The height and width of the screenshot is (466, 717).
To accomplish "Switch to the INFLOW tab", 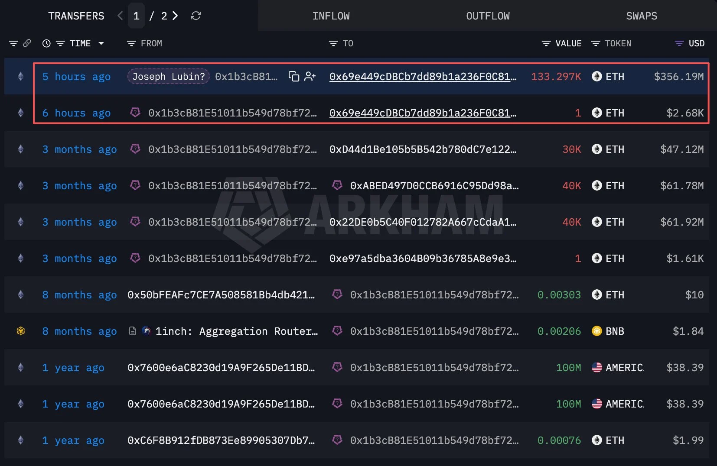I will 331,16.
